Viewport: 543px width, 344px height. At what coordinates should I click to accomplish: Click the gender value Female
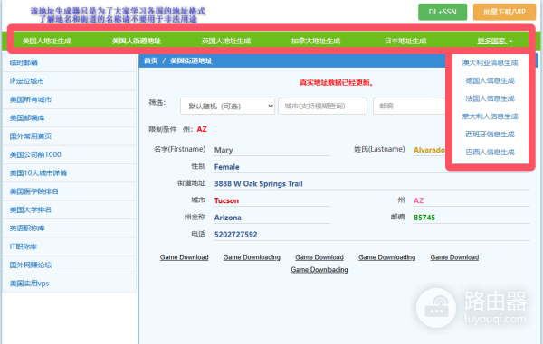tap(227, 167)
